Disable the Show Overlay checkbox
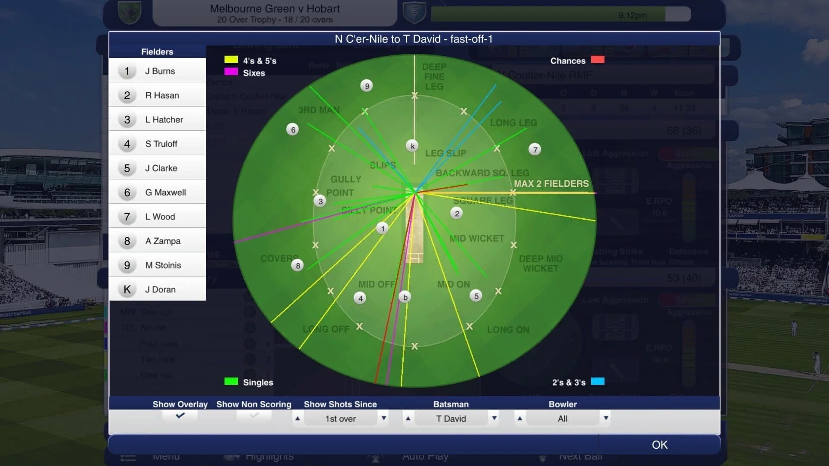The height and width of the screenshot is (466, 829). point(180,415)
